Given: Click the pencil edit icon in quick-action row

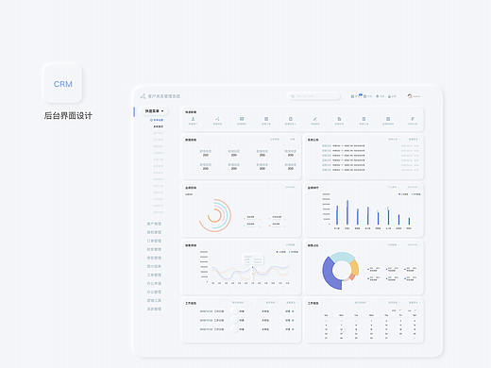Looking at the screenshot, I should [314, 119].
